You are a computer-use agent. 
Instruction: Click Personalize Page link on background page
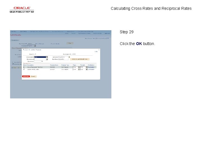pyautogui.click(x=101, y=38)
